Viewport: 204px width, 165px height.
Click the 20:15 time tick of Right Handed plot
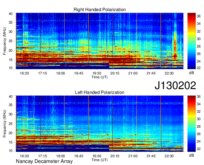tap(115, 73)
